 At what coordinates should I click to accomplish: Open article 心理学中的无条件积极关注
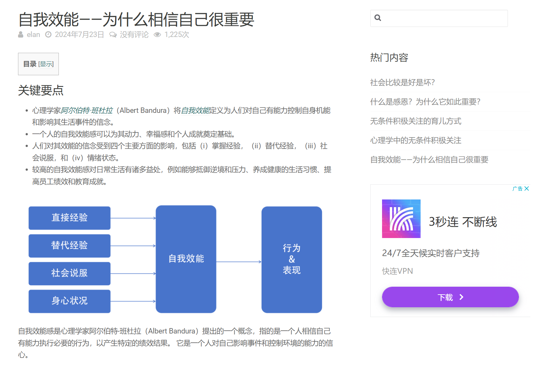tap(416, 140)
